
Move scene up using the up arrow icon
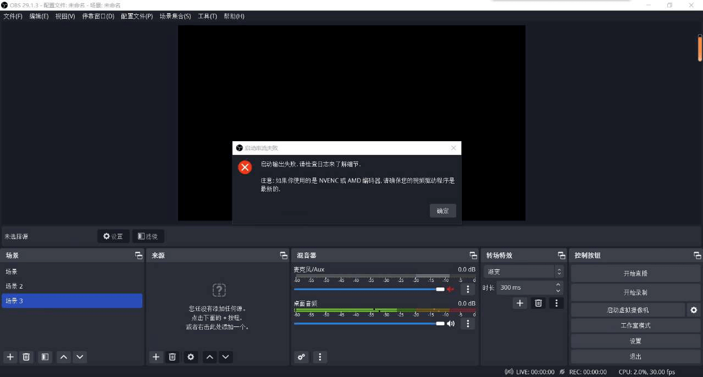pyautogui.click(x=63, y=357)
